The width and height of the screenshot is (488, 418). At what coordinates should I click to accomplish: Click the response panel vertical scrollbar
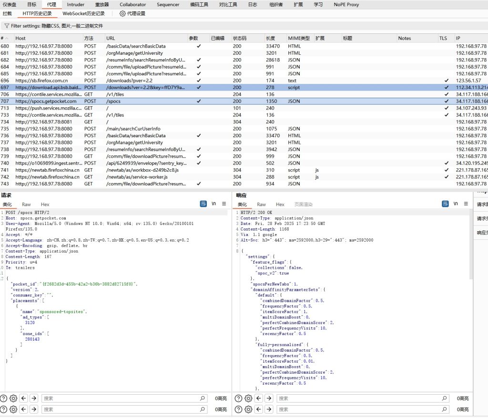471,248
